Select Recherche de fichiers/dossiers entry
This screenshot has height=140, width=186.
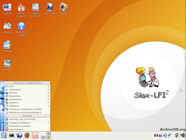28,112
